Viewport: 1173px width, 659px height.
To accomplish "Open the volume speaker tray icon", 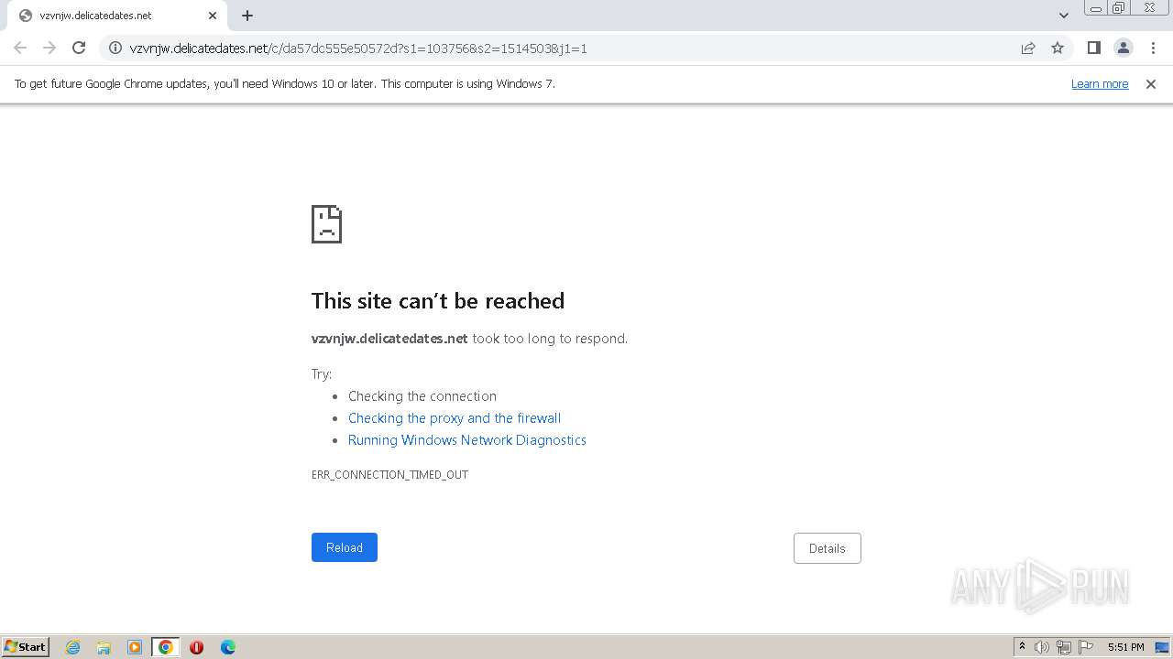I will pos(1042,647).
